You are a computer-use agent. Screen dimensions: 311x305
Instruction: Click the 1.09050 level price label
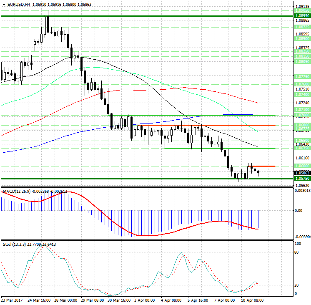tap(302, 10)
